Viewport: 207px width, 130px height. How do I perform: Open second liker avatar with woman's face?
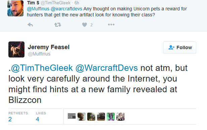[82, 117]
